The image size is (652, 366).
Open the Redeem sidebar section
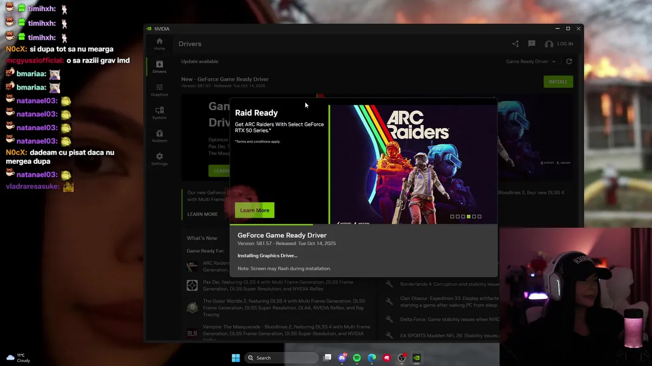(x=159, y=136)
